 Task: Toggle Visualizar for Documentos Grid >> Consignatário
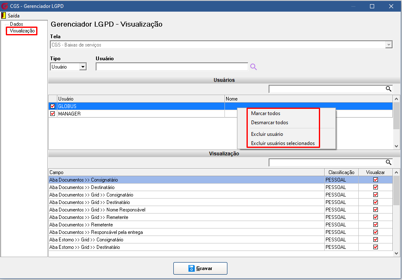pos(375,195)
